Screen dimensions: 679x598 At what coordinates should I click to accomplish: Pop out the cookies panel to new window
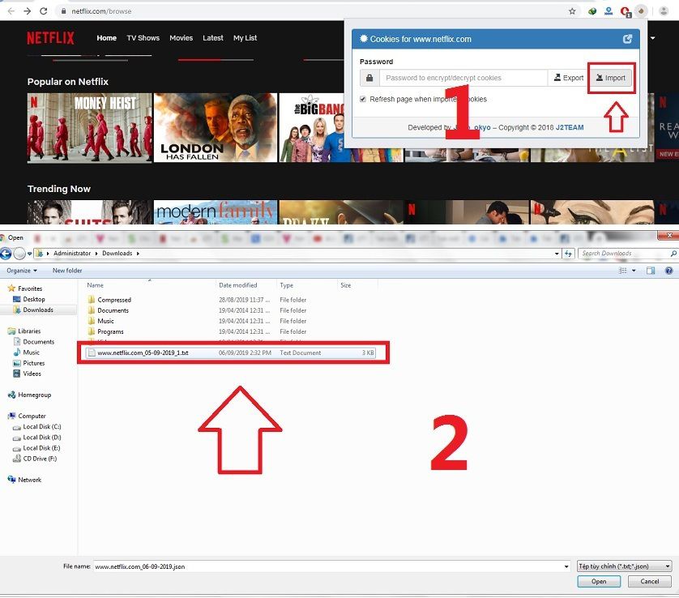click(x=627, y=39)
